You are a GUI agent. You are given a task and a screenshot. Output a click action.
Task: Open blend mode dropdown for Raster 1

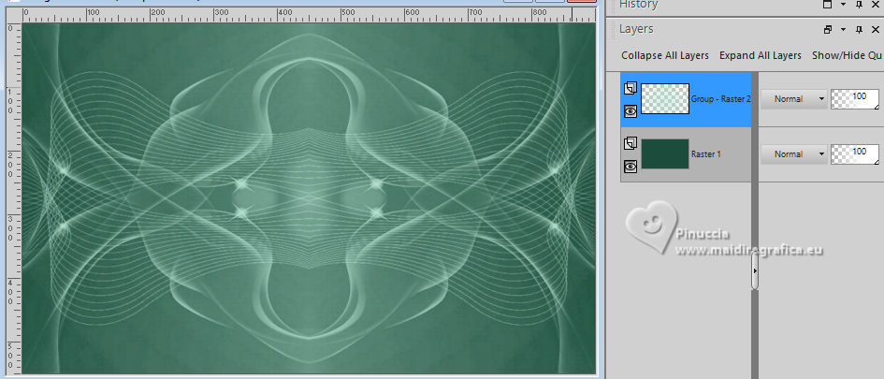click(794, 154)
